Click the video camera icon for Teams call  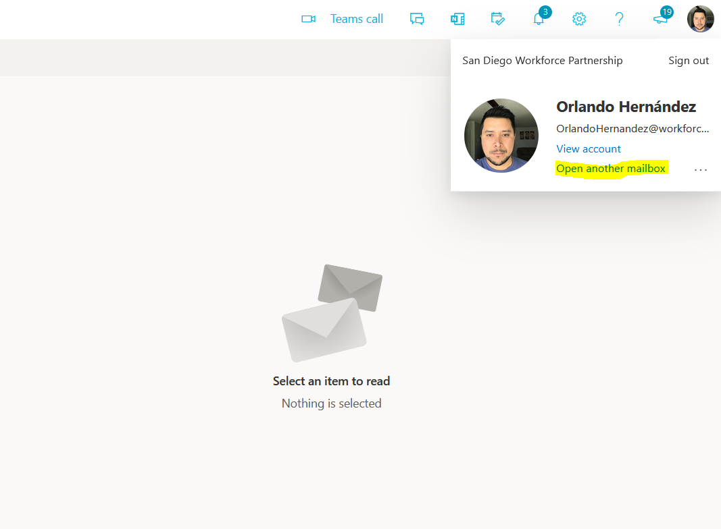click(309, 19)
